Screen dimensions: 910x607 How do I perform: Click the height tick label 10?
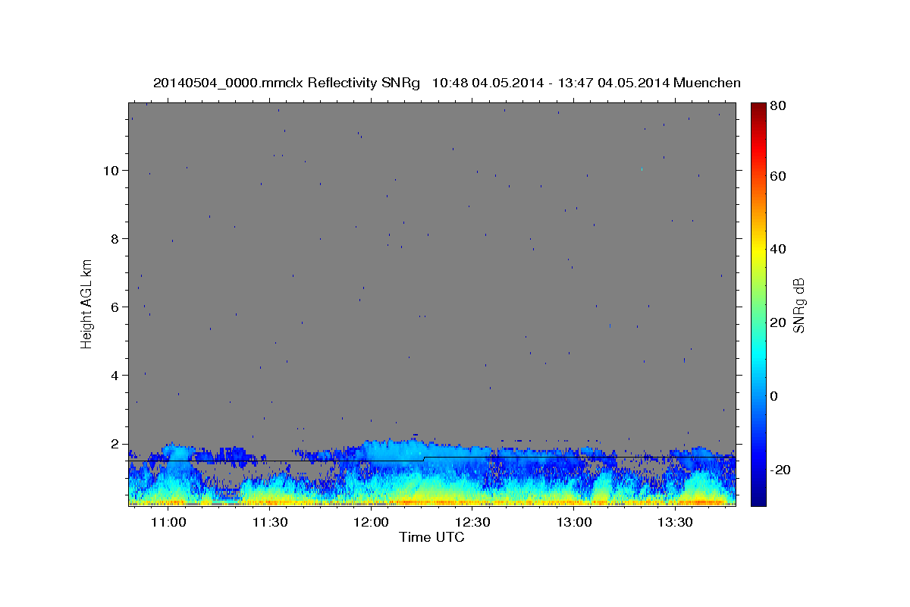pyautogui.click(x=113, y=170)
